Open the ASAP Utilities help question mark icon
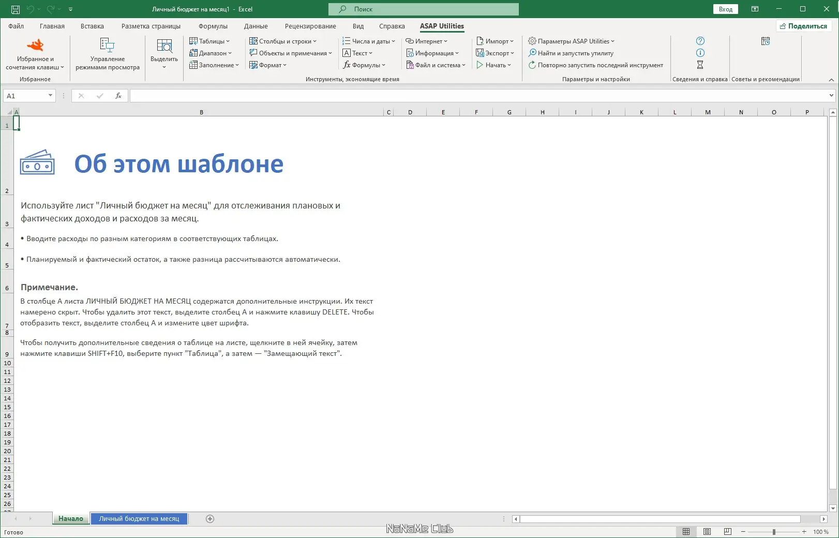The image size is (839, 538). (x=700, y=41)
